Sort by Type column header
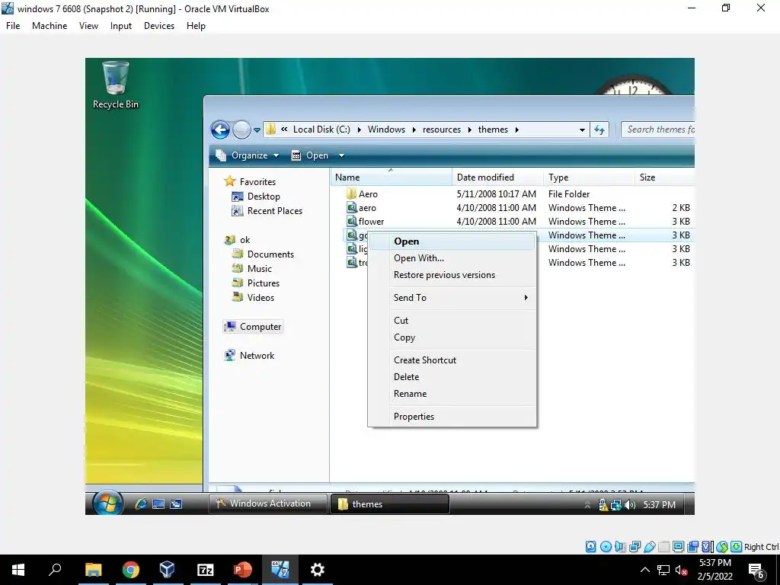 coord(589,177)
